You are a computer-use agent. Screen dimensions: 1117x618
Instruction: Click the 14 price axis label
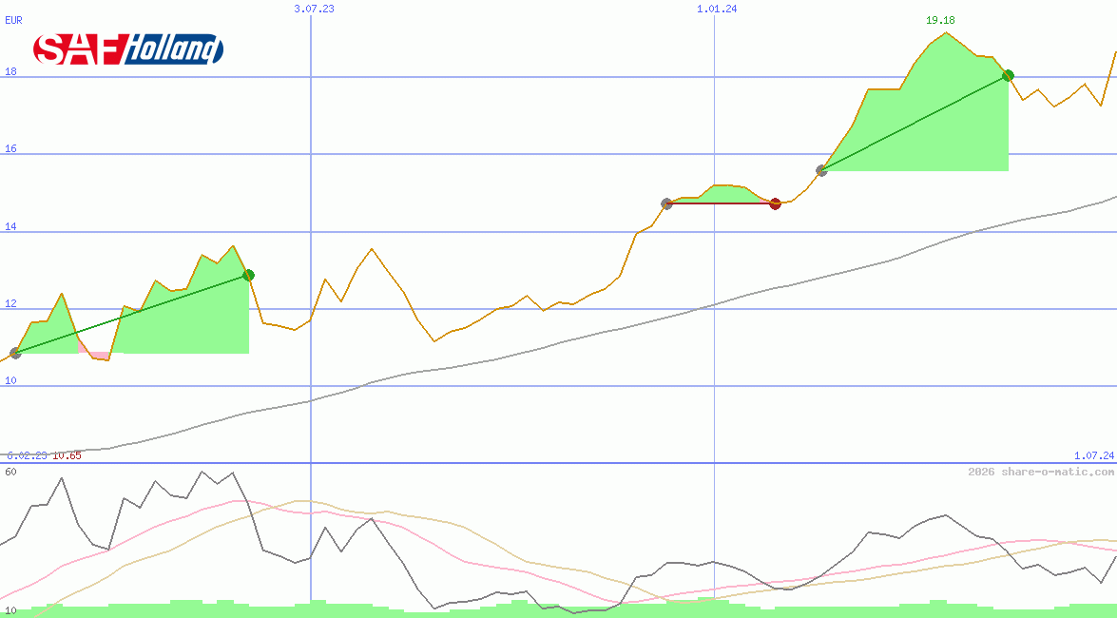(x=10, y=226)
